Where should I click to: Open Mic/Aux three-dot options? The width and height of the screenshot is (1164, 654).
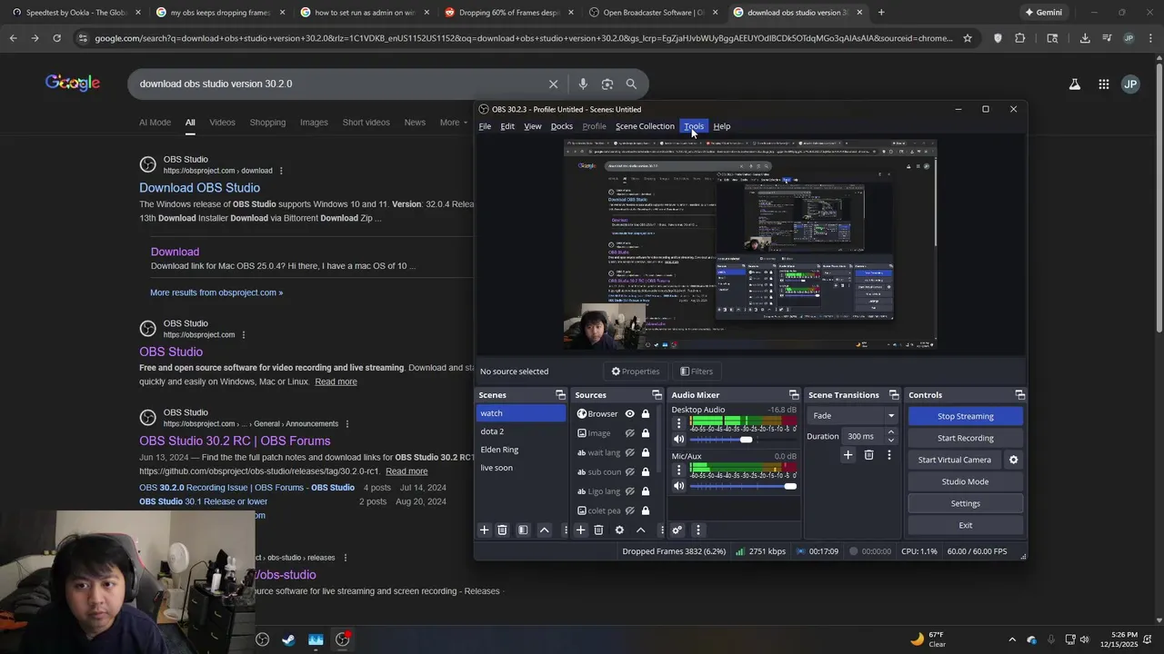[x=678, y=471]
